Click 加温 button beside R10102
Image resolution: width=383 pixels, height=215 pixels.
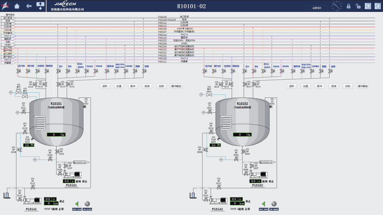[x=306, y=86]
